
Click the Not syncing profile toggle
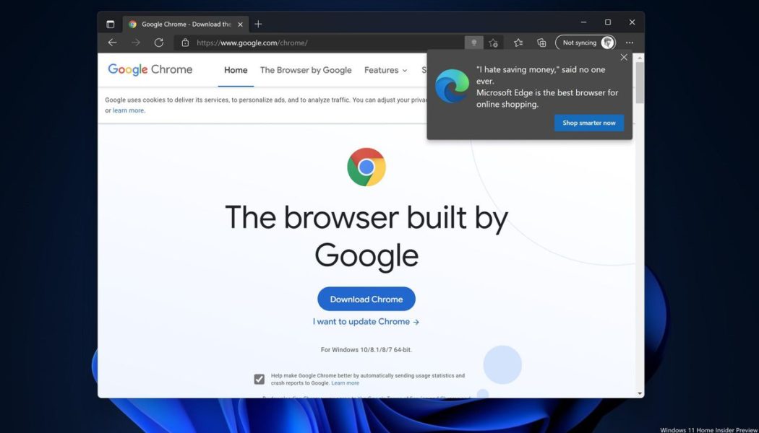pyautogui.click(x=582, y=43)
